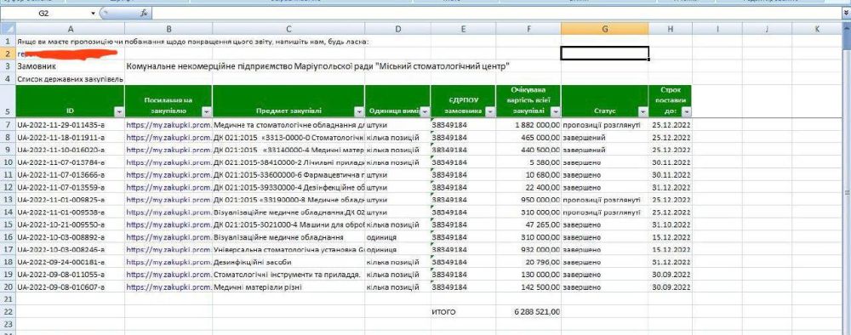Open the Name Box dropdown arrow

point(94,13)
